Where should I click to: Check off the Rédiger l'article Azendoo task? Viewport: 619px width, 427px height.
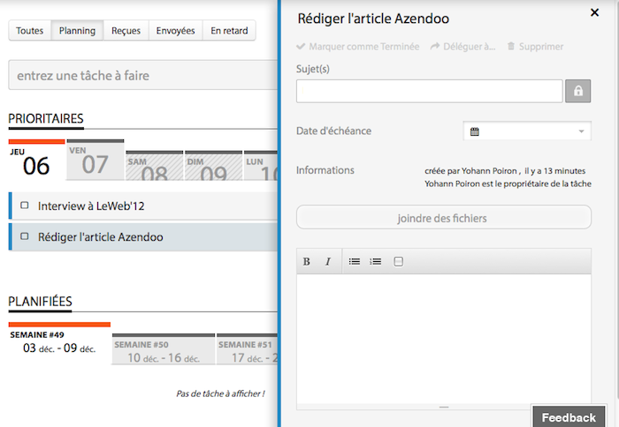click(25, 236)
